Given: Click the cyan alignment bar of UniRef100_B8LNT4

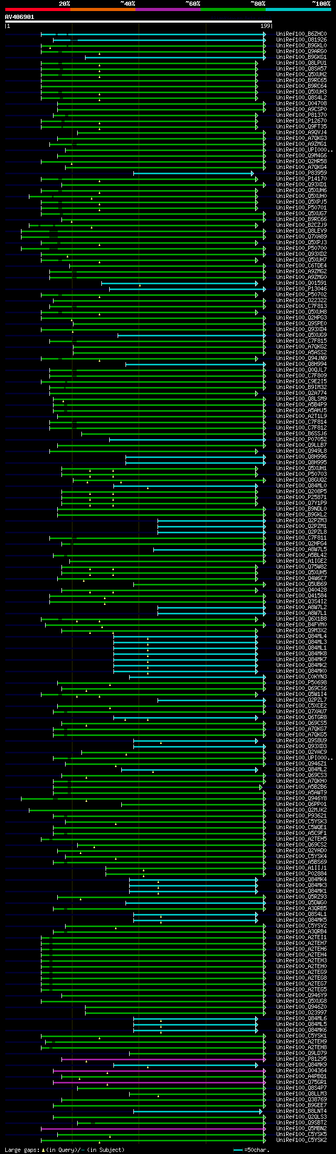Looking at the screenshot, I should [198, 1111].
